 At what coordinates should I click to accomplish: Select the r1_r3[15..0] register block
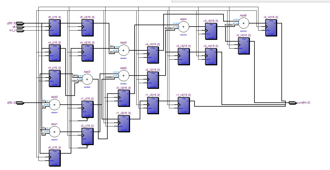click(153, 106)
